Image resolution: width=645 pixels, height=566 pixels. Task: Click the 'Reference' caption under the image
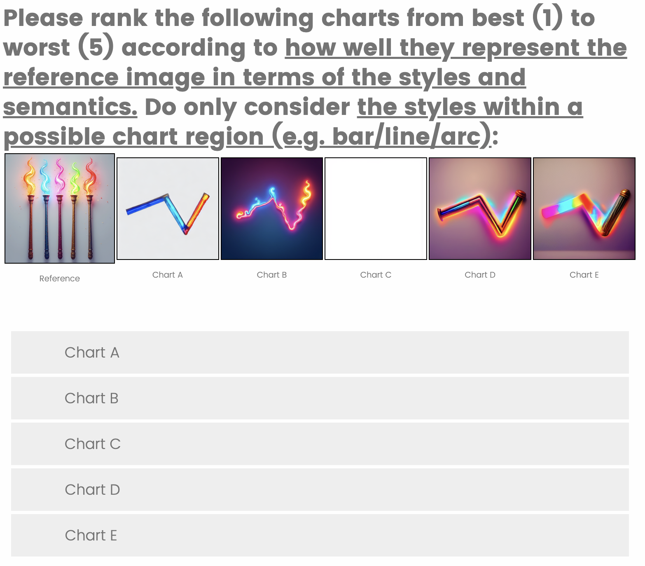click(x=60, y=278)
